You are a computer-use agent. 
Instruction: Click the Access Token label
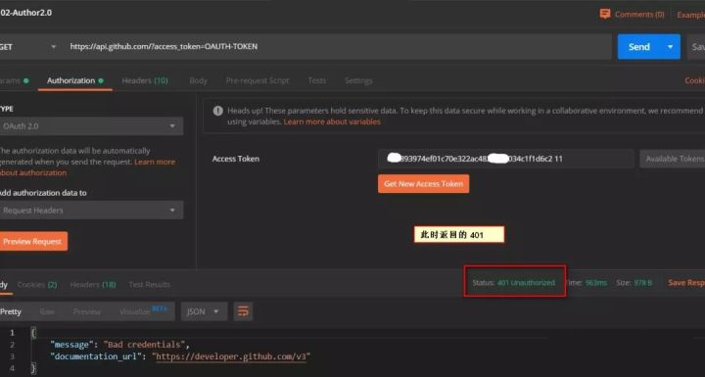click(236, 159)
